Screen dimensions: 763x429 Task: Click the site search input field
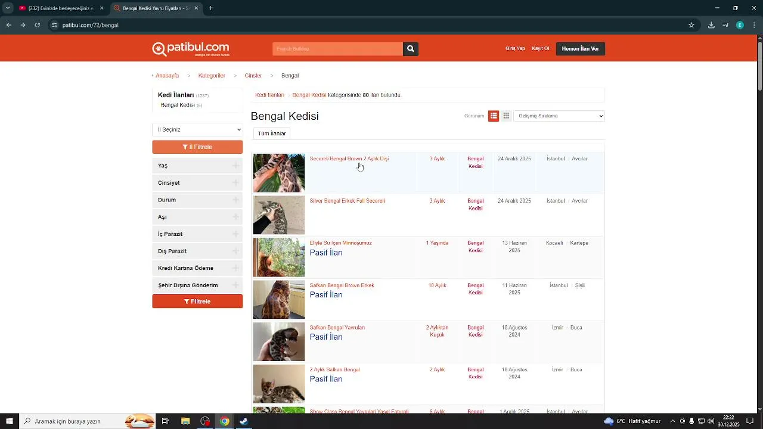(x=337, y=49)
